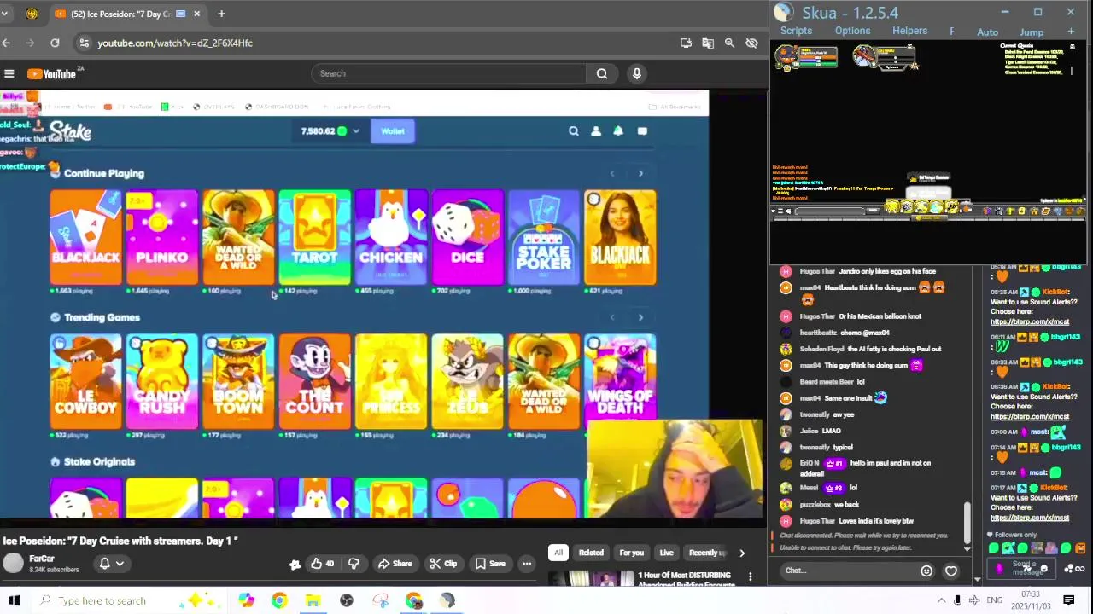Start voice search with microphone icon

(636, 73)
